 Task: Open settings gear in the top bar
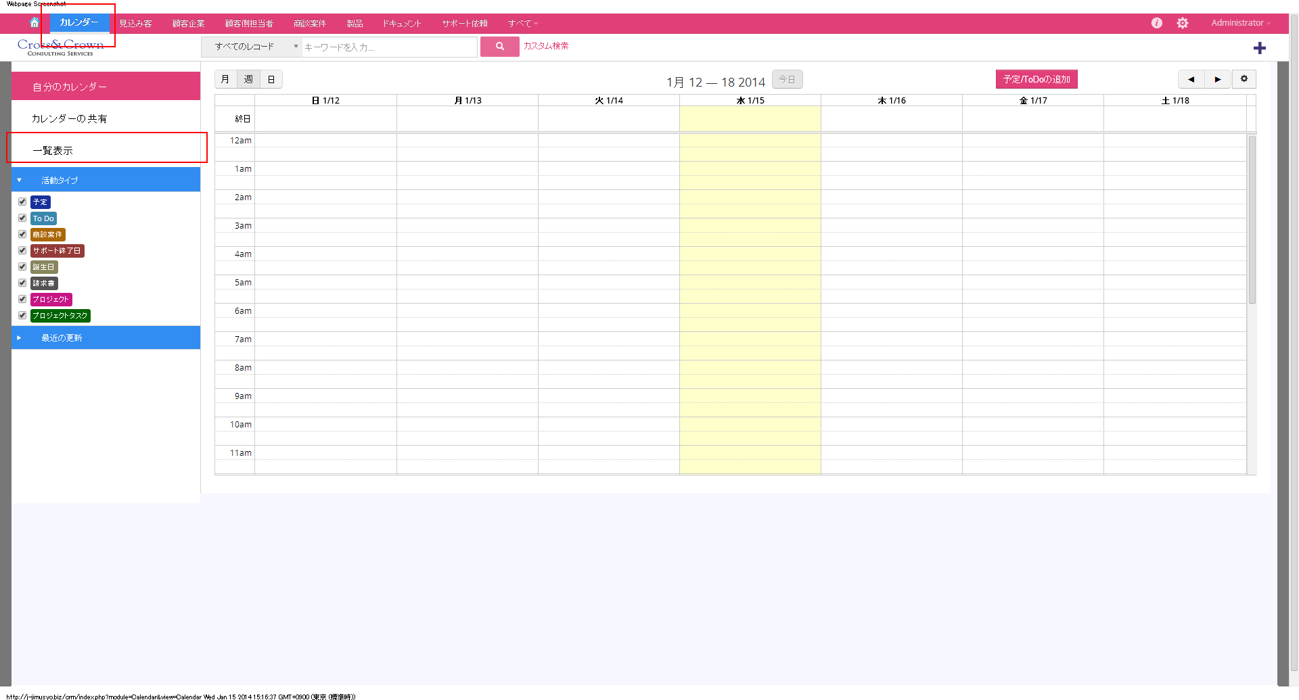point(1182,23)
